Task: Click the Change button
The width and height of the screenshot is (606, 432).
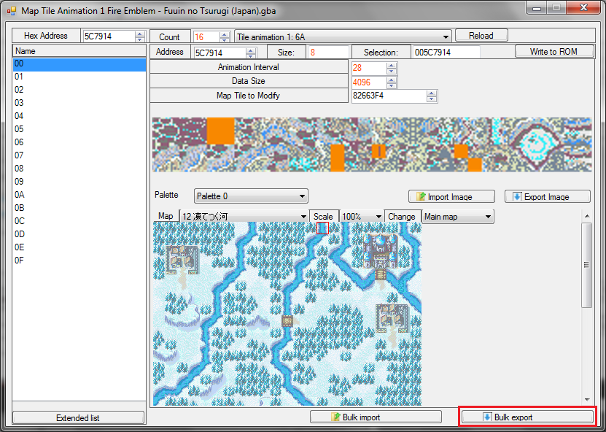Action: tap(402, 217)
